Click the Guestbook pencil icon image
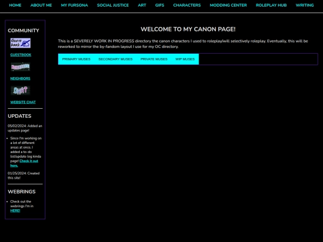The width and height of the screenshot is (323, 242). pos(20,43)
